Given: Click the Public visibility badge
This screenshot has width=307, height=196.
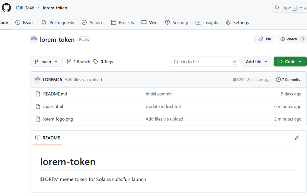Looking at the screenshot, I should point(84,40).
